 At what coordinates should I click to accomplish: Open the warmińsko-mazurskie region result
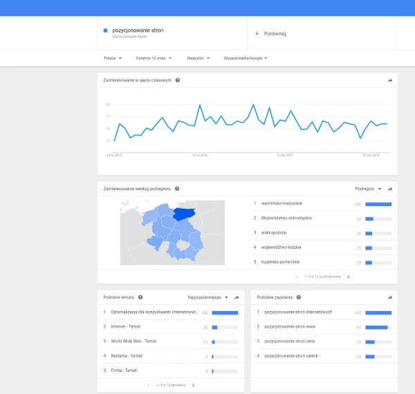(282, 204)
